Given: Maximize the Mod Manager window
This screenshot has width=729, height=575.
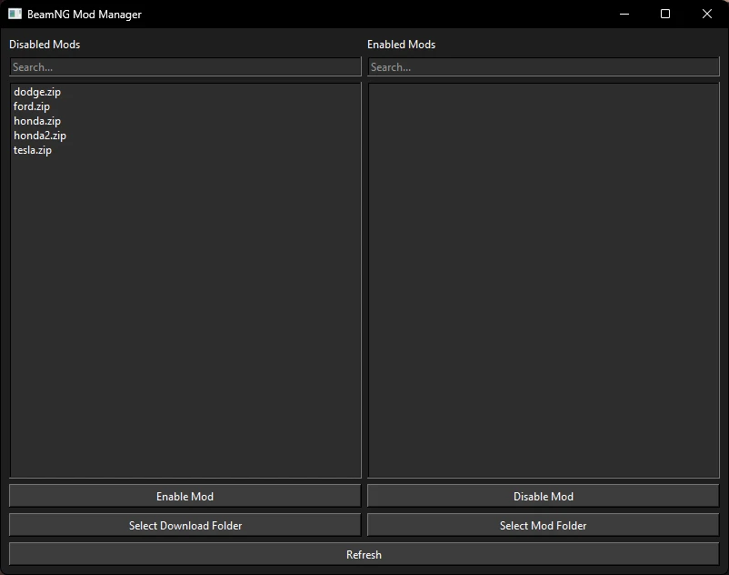Looking at the screenshot, I should point(665,15).
